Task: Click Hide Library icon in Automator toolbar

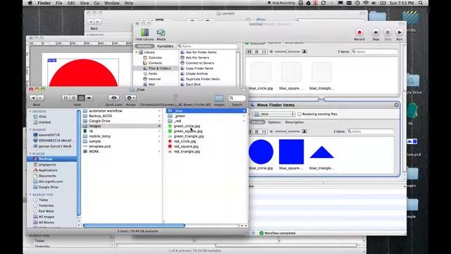Action: [144, 32]
